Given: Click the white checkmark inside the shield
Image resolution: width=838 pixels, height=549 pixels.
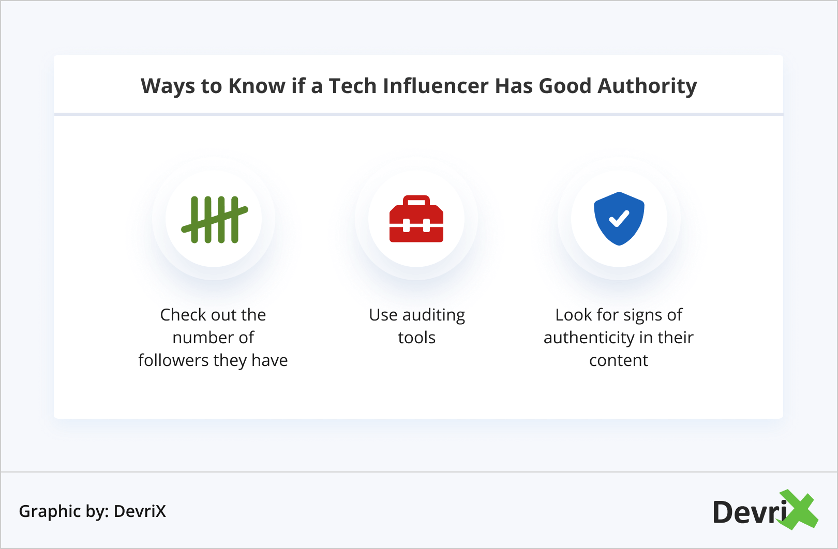Looking at the screenshot, I should pos(619,219).
